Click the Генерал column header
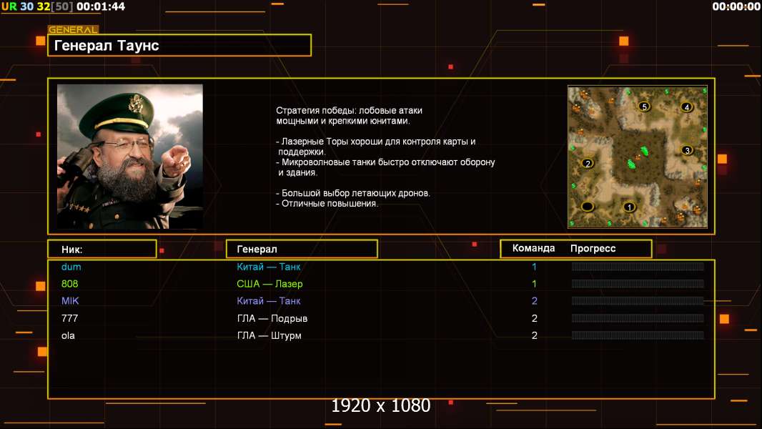 [302, 249]
